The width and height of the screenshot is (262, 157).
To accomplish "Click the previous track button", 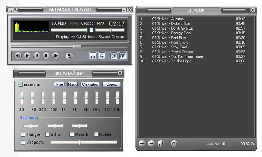I will tap(18, 56).
